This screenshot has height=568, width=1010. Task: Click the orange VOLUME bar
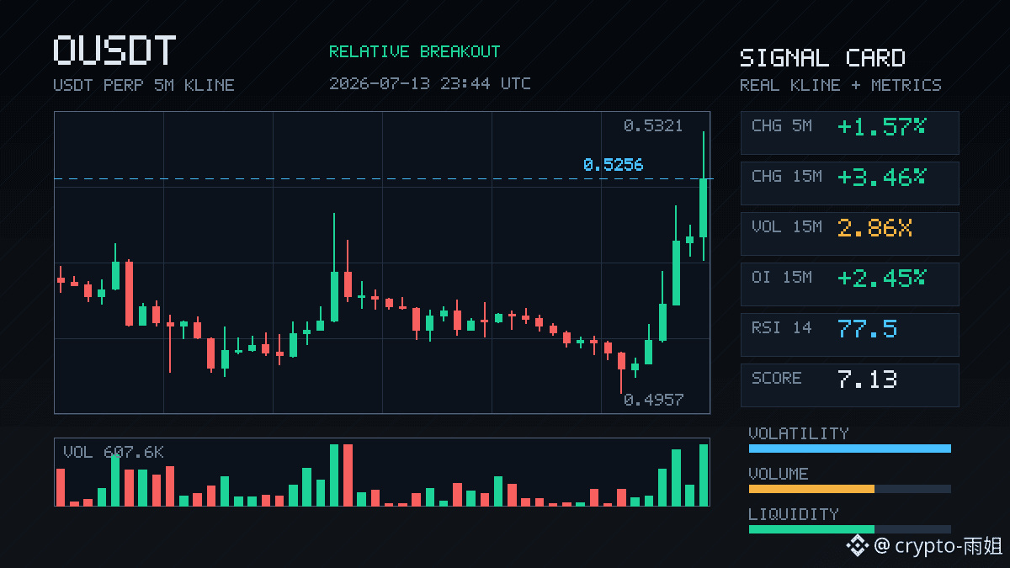pyautogui.click(x=811, y=489)
